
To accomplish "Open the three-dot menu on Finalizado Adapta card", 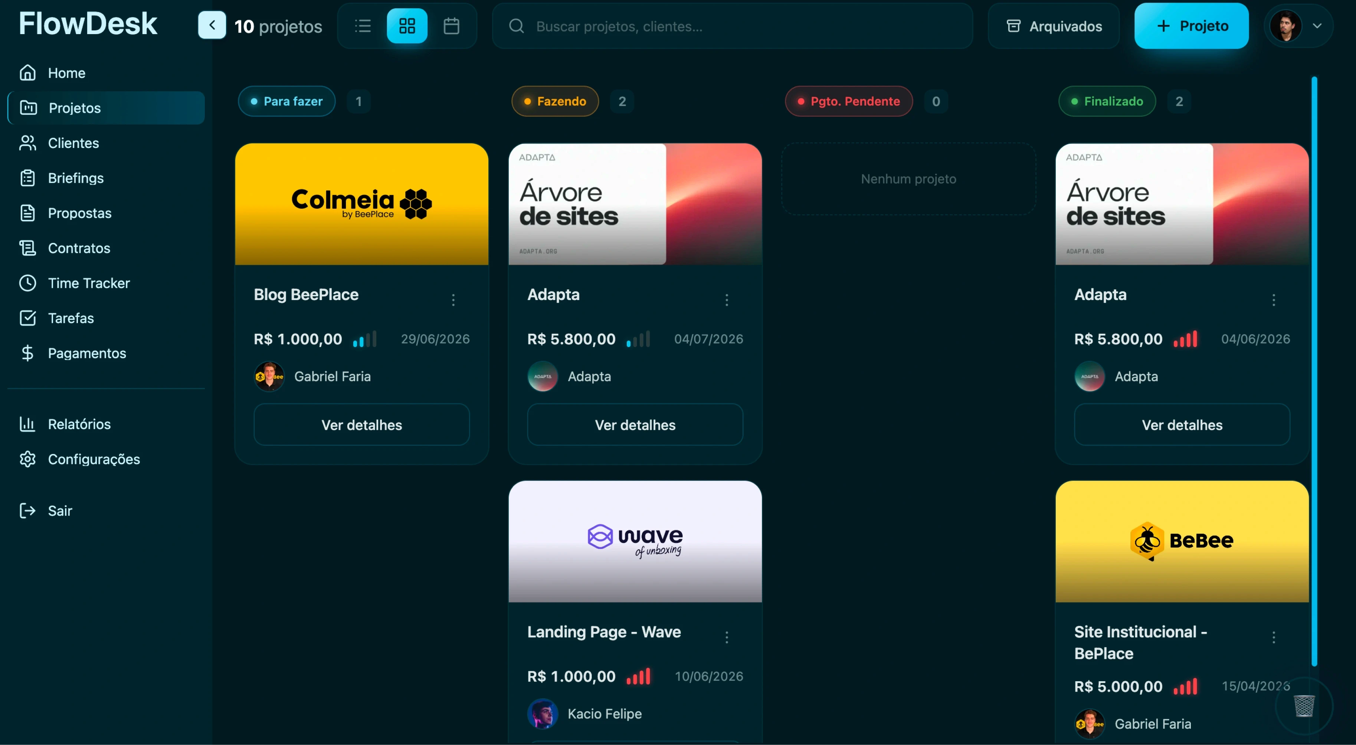I will [1273, 300].
